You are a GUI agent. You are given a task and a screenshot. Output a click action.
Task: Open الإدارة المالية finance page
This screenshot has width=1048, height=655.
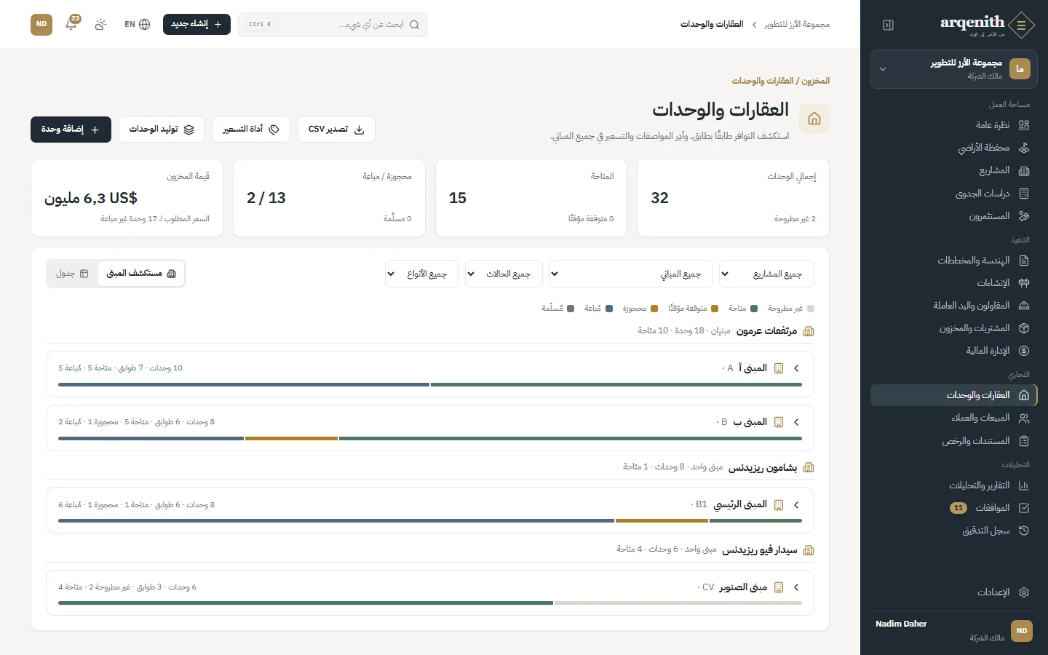[953, 351]
